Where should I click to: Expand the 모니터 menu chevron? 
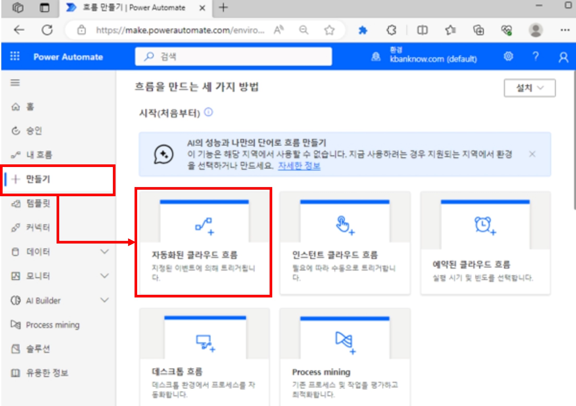pos(105,276)
